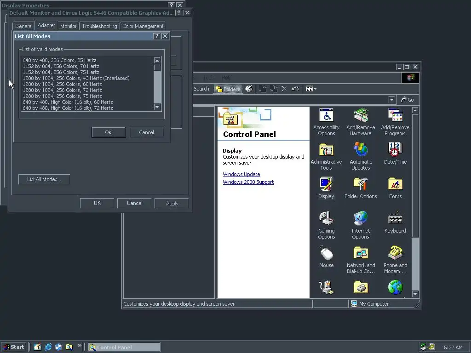Click the Show Desktop quick launch icon
471x353 pixels.
[x=37, y=347]
